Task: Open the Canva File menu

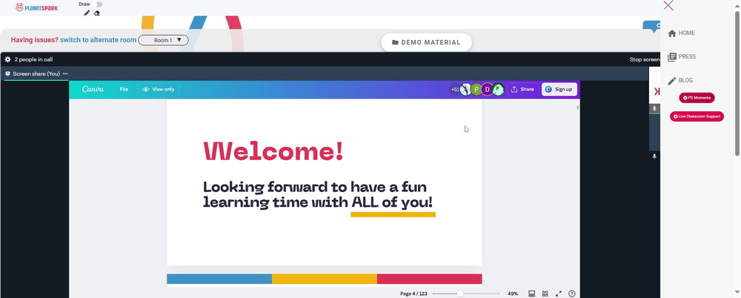Action: click(124, 89)
